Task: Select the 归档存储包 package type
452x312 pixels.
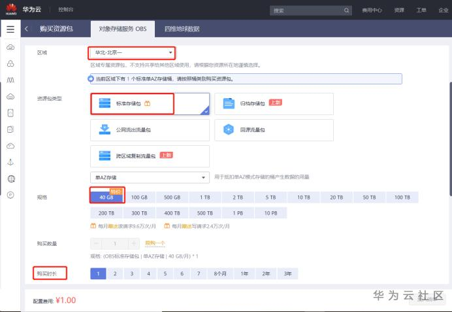Action: click(274, 103)
